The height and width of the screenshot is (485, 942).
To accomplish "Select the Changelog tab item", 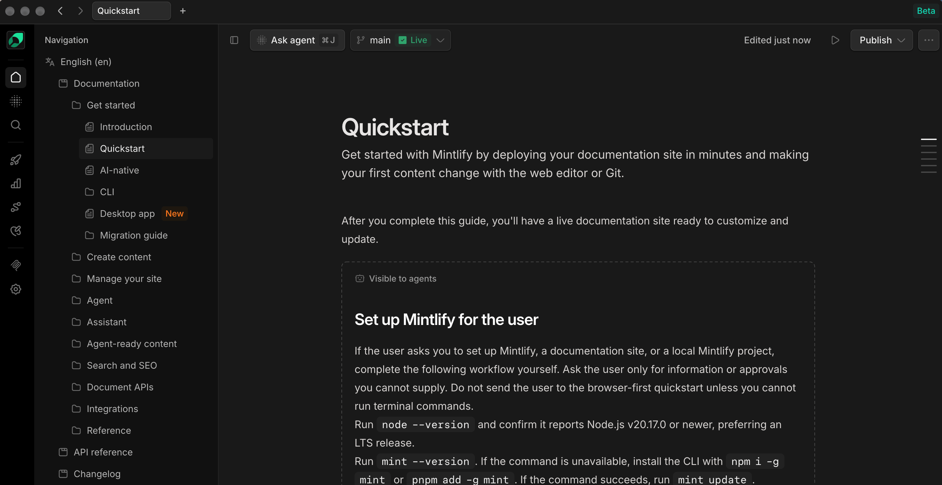I will tap(90, 474).
